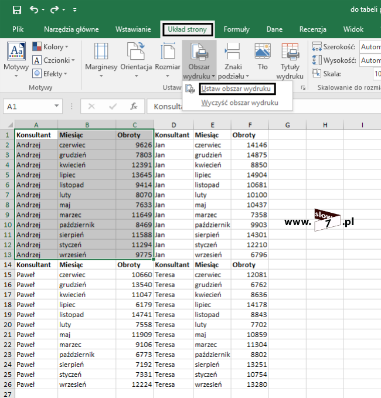This screenshot has height=398, width=381.
Task: Click the Skala scale percentage field
Action: (377, 74)
